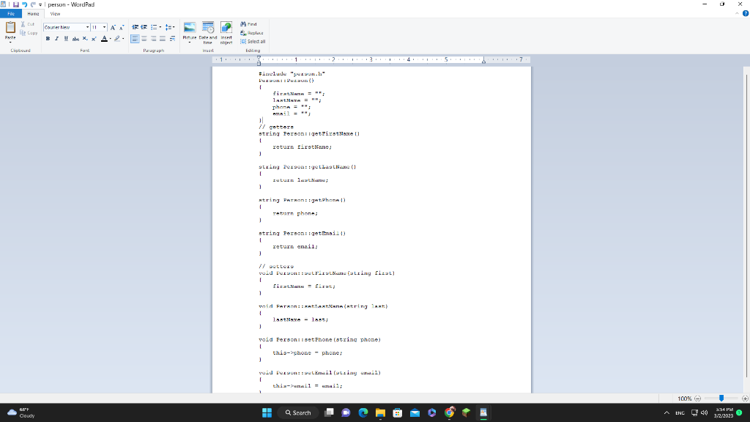Expand the line spacing options
The width and height of the screenshot is (750, 422).
(171, 26)
